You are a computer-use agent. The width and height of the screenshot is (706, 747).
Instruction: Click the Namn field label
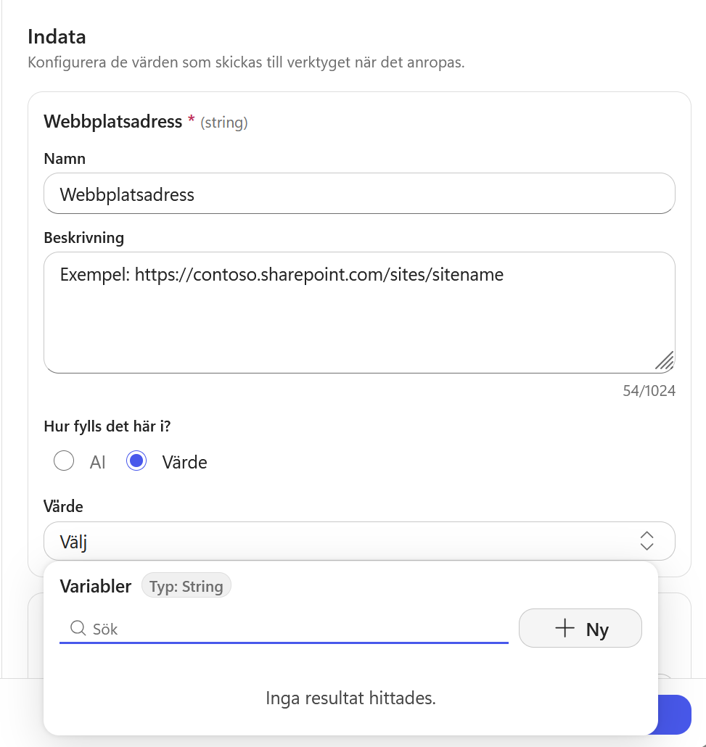click(65, 159)
